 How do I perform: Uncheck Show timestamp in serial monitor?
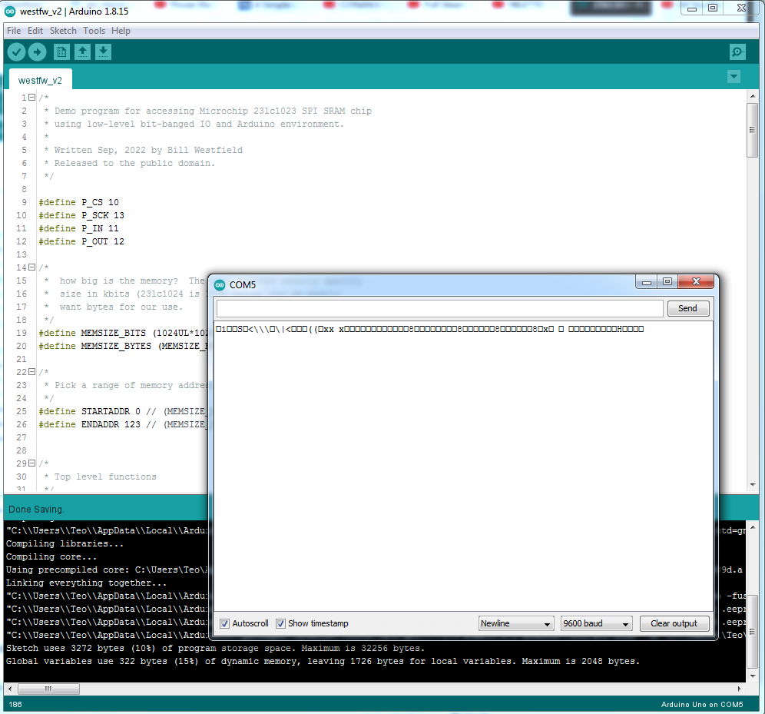coord(280,623)
